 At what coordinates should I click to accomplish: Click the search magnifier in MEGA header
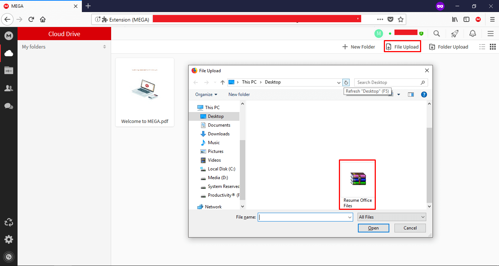436,34
